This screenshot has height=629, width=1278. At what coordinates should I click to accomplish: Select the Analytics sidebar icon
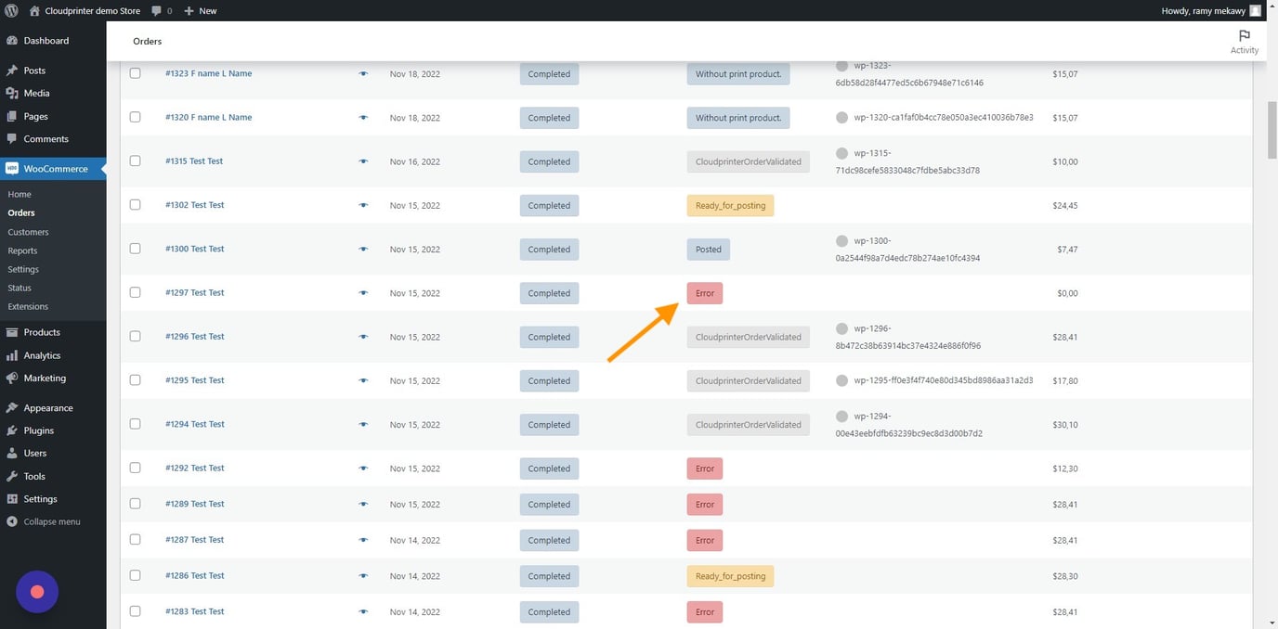click(x=13, y=354)
